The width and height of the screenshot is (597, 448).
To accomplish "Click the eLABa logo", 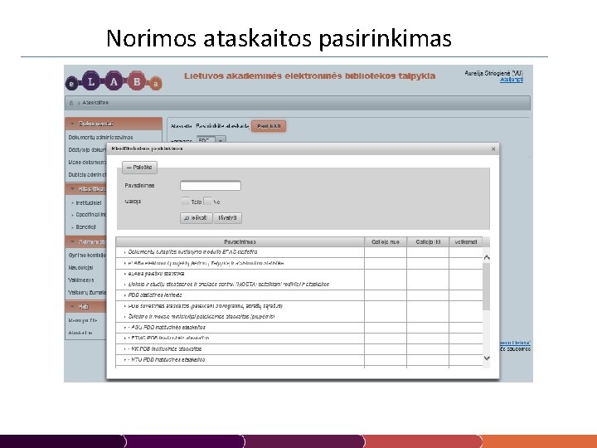I will tap(114, 81).
